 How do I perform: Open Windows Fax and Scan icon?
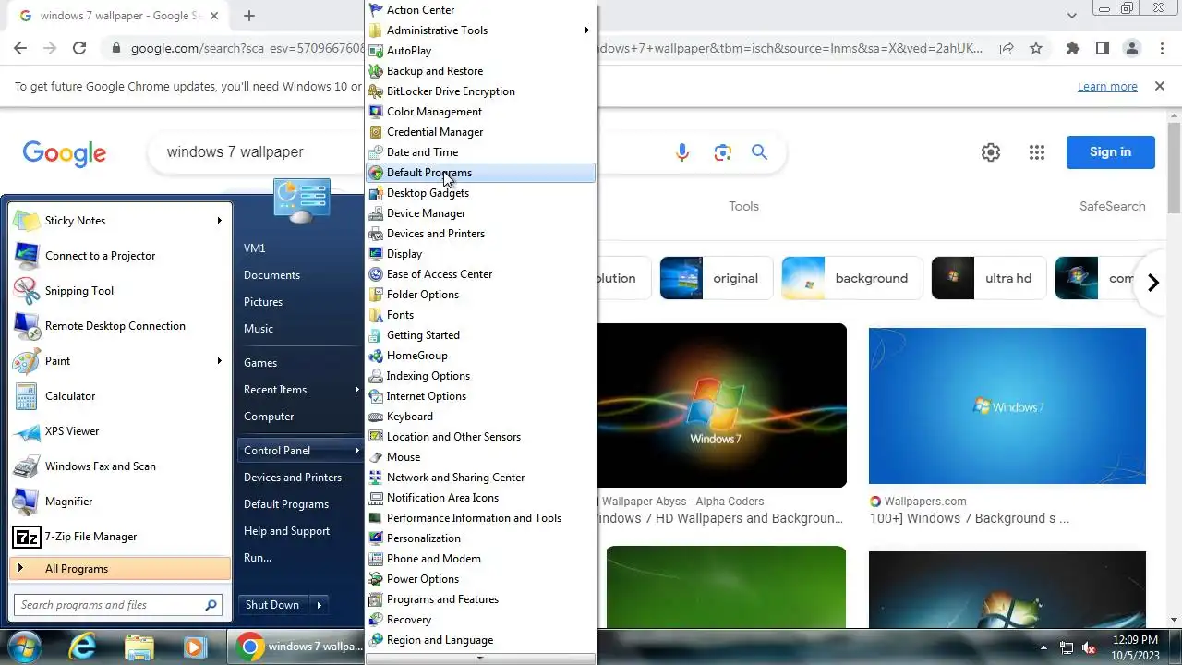[x=27, y=466]
